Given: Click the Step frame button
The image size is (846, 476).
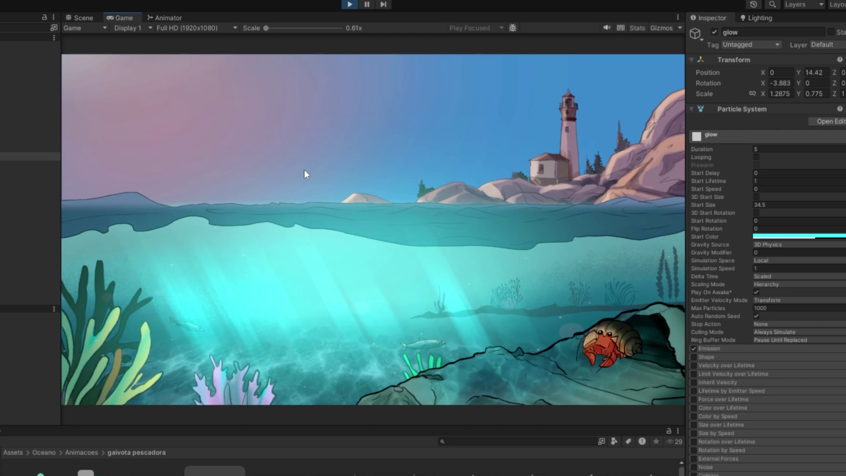Looking at the screenshot, I should [383, 4].
